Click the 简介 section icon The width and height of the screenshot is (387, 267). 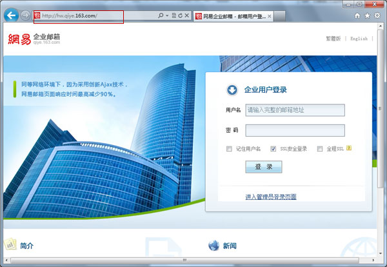[x=10, y=244]
